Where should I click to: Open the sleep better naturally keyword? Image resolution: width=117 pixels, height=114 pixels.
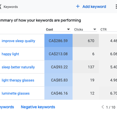coord(18,67)
